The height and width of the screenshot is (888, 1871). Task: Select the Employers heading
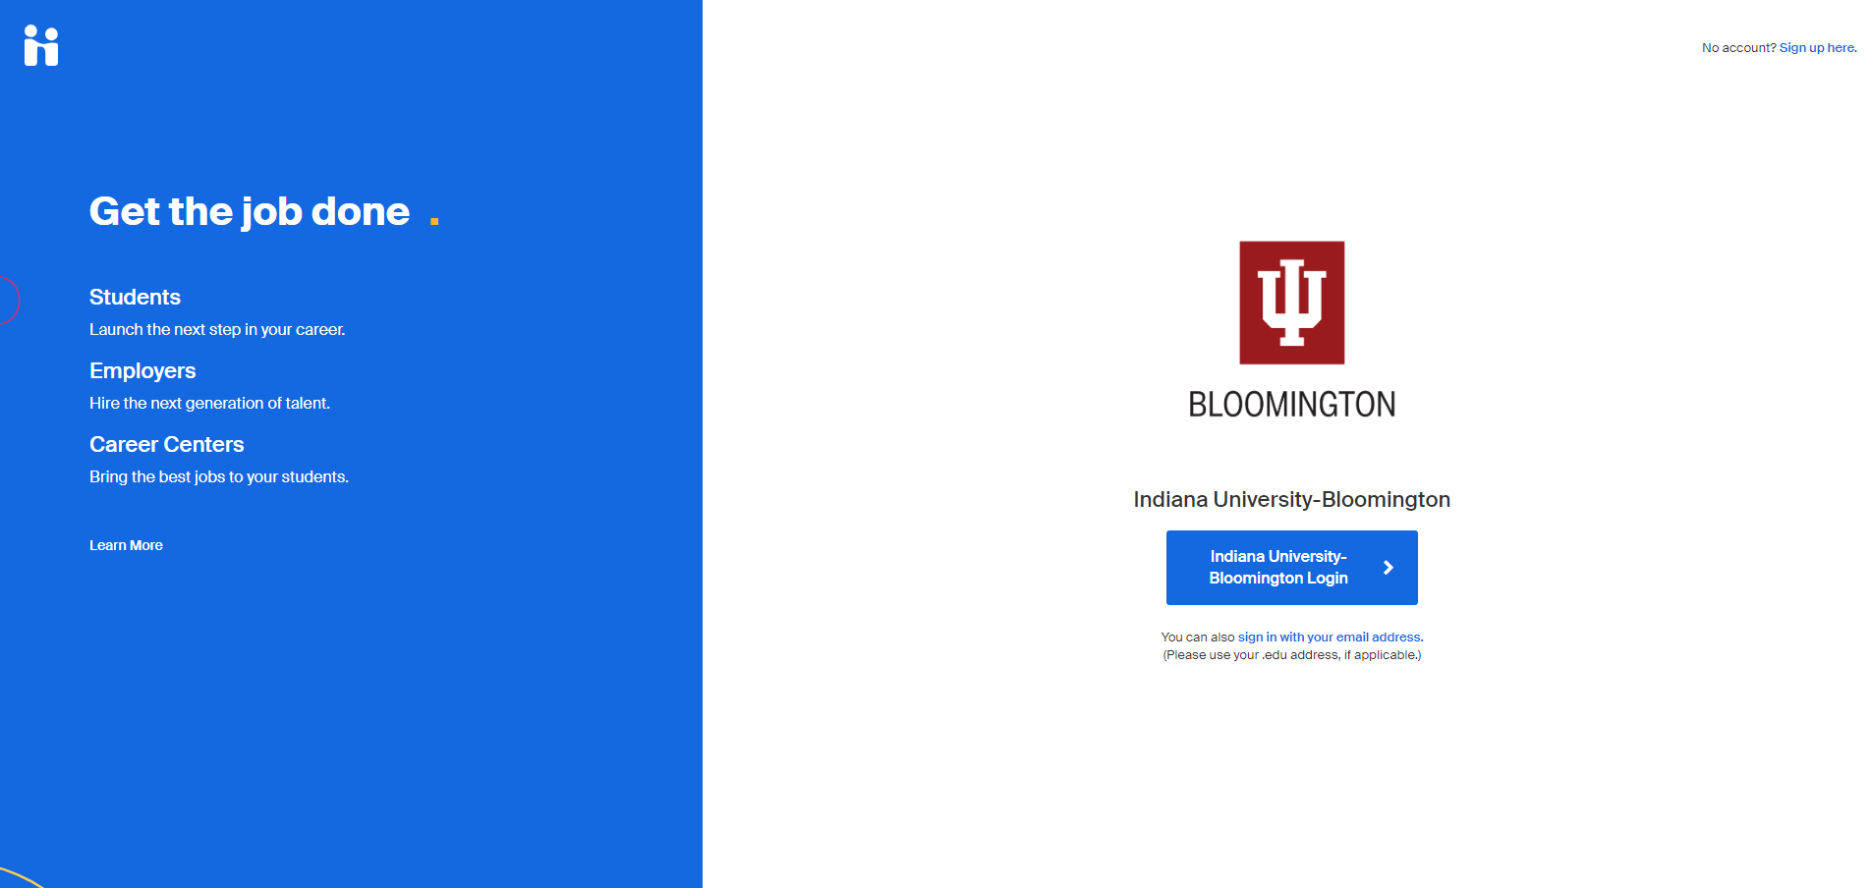142,370
